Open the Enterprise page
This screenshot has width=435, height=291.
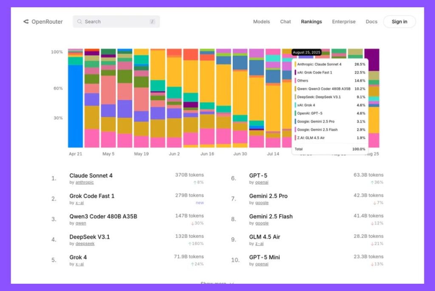coord(344,22)
